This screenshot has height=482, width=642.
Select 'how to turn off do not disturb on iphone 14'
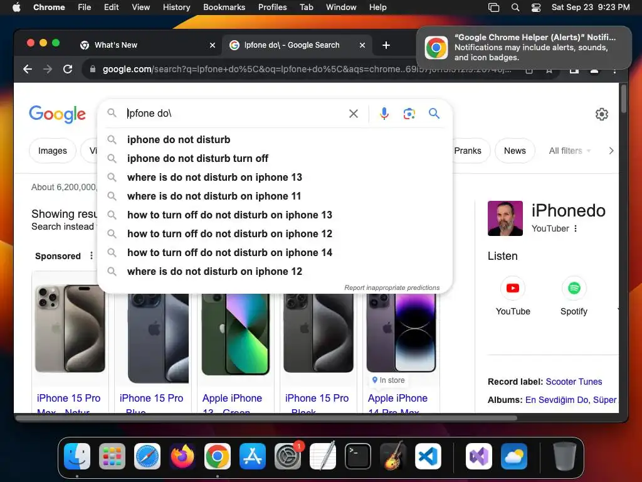point(275,253)
